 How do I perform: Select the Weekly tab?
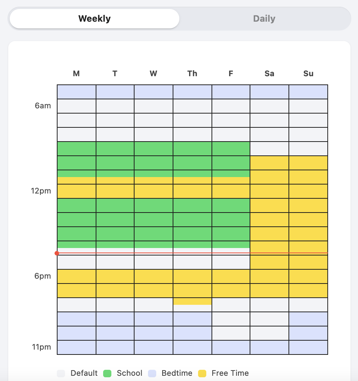point(94,18)
